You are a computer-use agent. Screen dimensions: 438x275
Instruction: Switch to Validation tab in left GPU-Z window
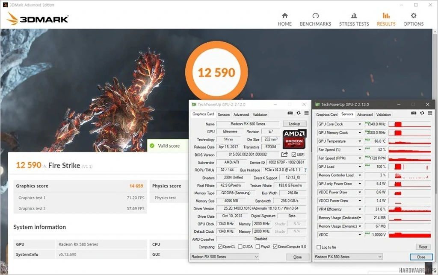pyautogui.click(x=260, y=114)
